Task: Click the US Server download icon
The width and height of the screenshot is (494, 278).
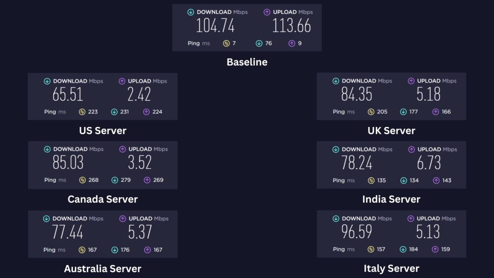Action: tap(47, 81)
